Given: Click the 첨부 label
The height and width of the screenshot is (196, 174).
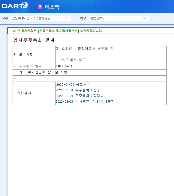Looking at the screenshot, I should pos(83,18).
